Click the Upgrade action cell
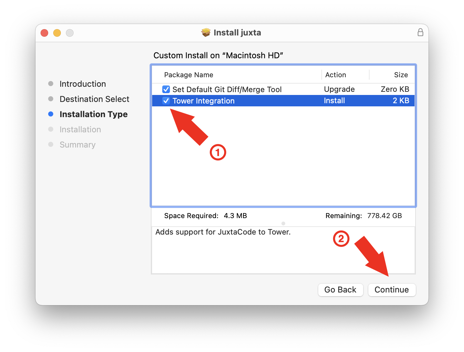Image resolution: width=464 pixels, height=352 pixels. (339, 89)
